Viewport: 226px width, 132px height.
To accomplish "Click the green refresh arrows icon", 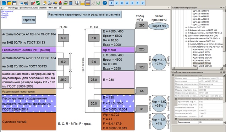I will point(38,3).
